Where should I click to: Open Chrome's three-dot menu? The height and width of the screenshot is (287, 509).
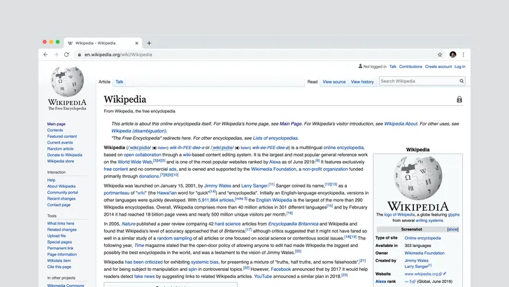click(464, 55)
